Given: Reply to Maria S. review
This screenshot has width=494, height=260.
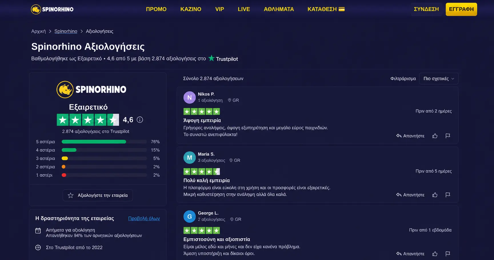Looking at the screenshot, I should point(410,195).
